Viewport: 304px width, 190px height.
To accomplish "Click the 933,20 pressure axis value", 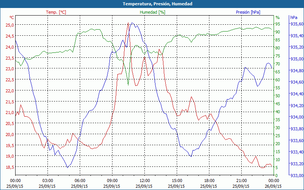I will [297, 164].
